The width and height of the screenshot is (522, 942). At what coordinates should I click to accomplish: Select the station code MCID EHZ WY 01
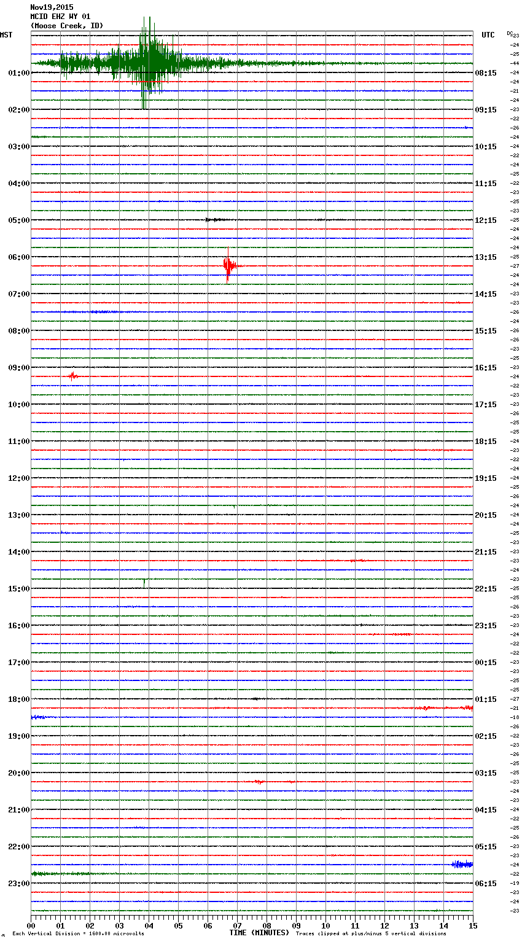[x=60, y=17]
